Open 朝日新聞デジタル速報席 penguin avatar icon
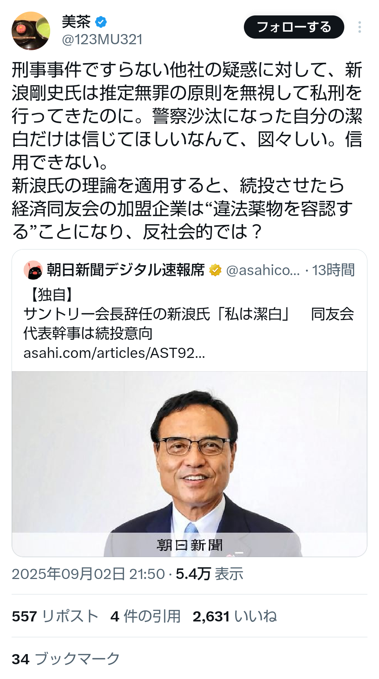The width and height of the screenshot is (379, 679). point(33,270)
